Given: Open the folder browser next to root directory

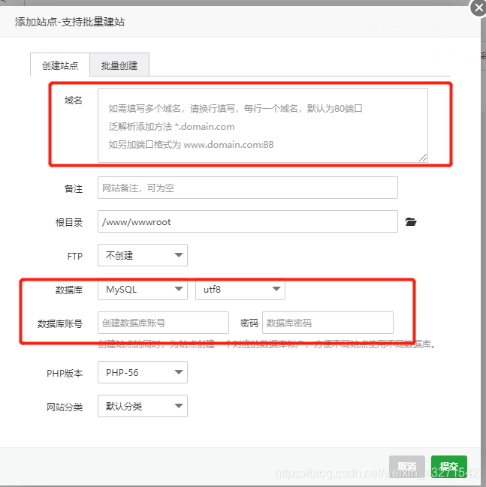Looking at the screenshot, I should (x=411, y=222).
